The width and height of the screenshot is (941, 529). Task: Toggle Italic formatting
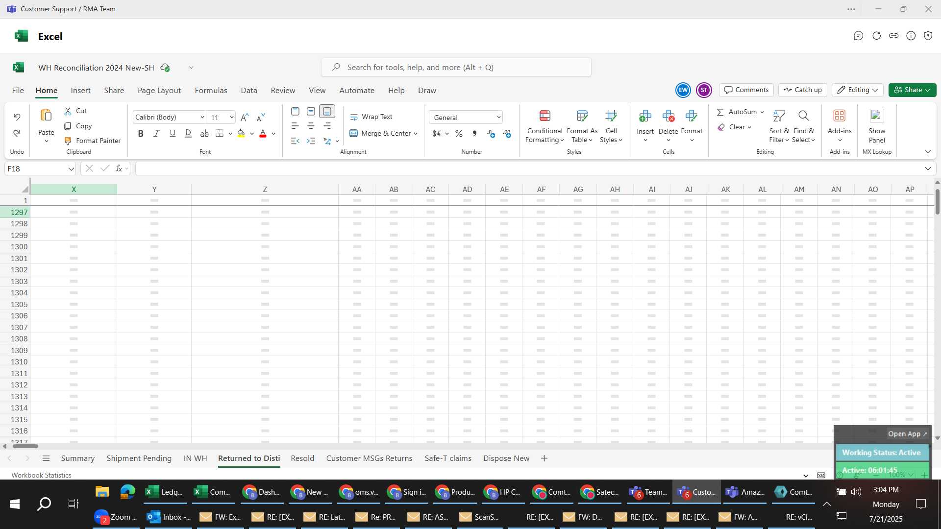pos(156,133)
